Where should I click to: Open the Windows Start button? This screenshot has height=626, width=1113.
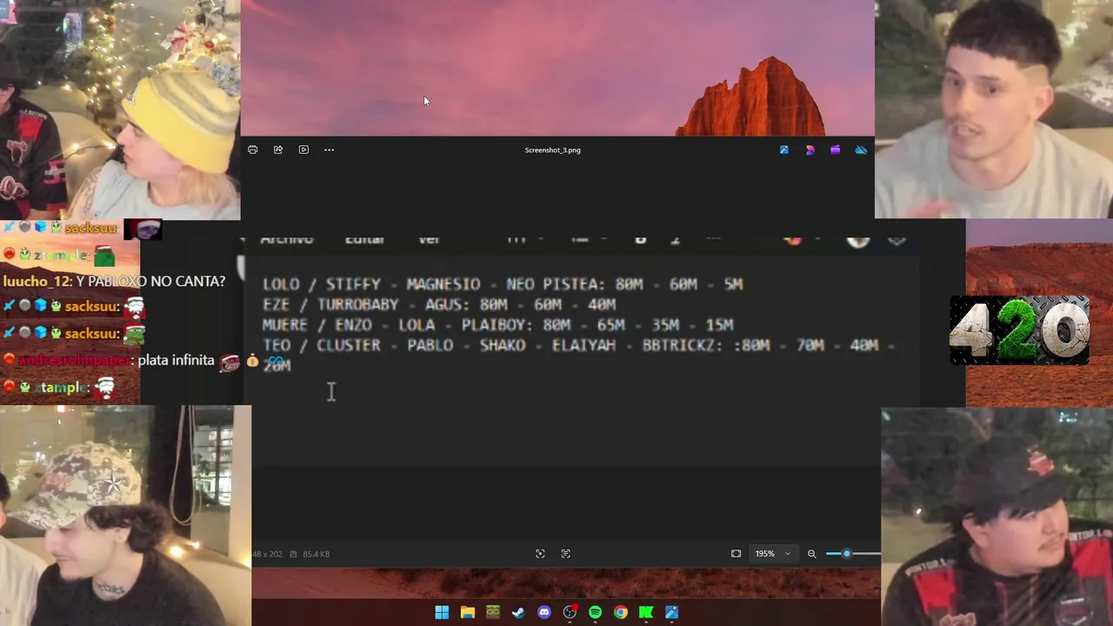[442, 612]
